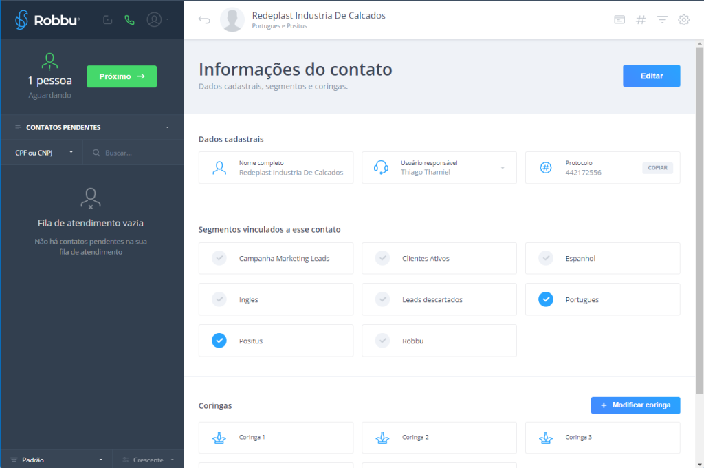Open the user profile dropdown
Viewport: 704px width, 468px height.
click(x=157, y=20)
